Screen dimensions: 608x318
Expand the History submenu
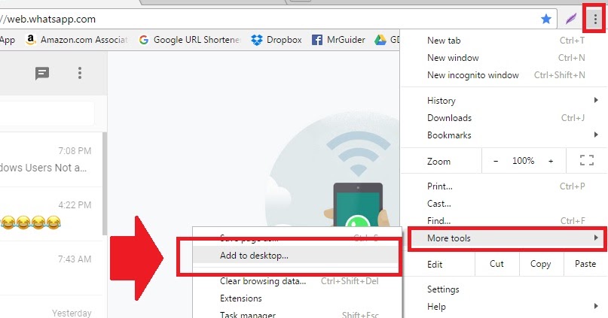(504, 101)
